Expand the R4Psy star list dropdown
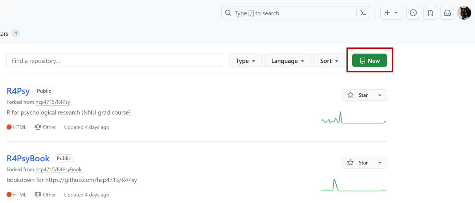The width and height of the screenshot is (475, 203). pyautogui.click(x=380, y=95)
